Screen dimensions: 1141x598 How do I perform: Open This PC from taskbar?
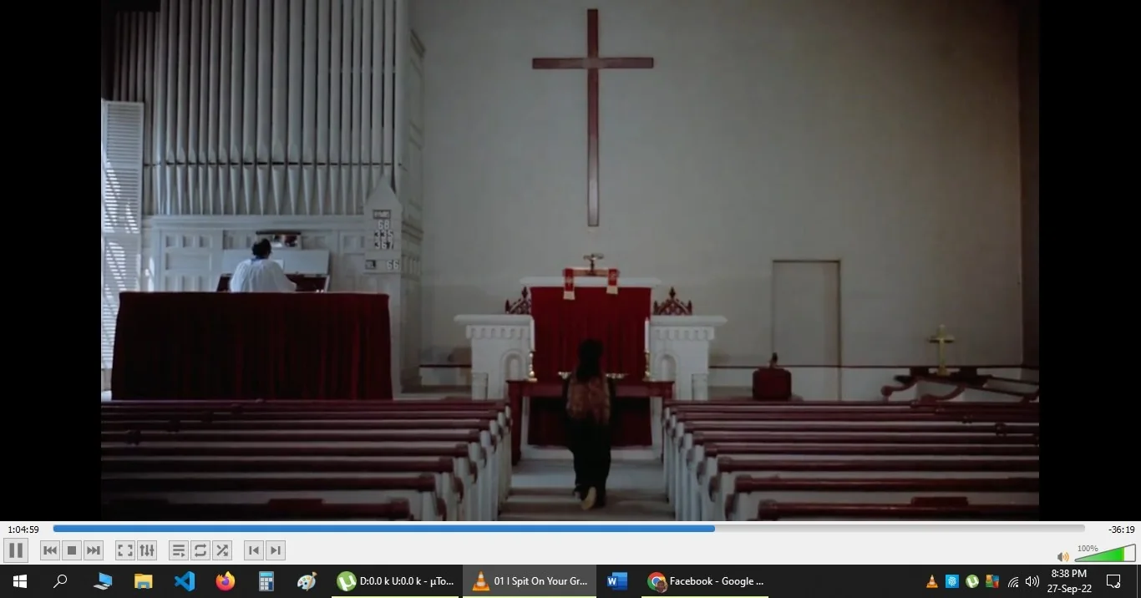click(x=103, y=581)
